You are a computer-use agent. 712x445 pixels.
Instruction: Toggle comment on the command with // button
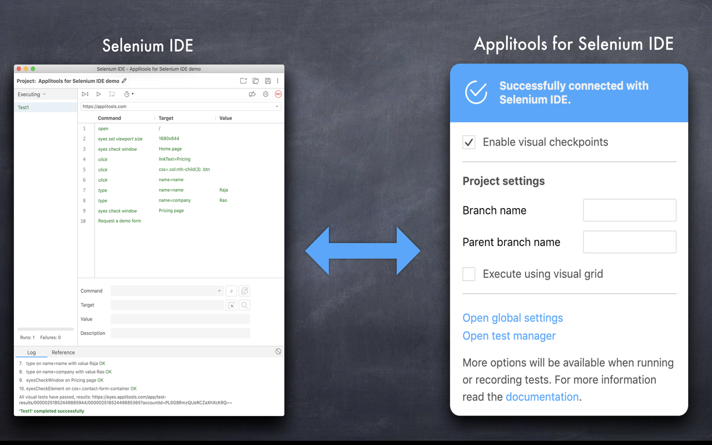(231, 291)
